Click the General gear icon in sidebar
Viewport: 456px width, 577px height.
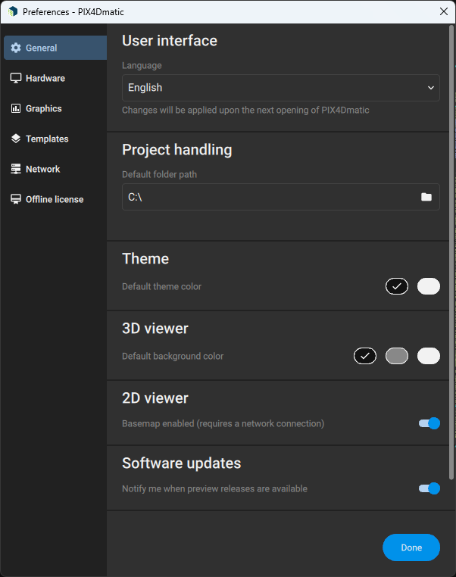pyautogui.click(x=16, y=48)
